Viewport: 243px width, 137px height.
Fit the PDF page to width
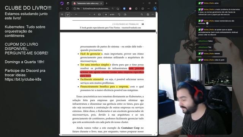point(99,14)
